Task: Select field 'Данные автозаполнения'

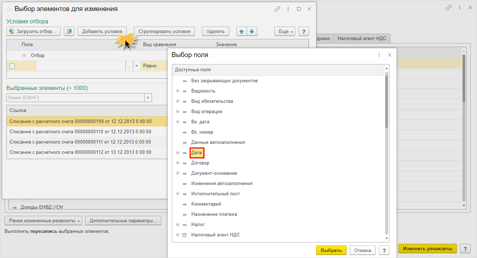Action: tap(218, 142)
